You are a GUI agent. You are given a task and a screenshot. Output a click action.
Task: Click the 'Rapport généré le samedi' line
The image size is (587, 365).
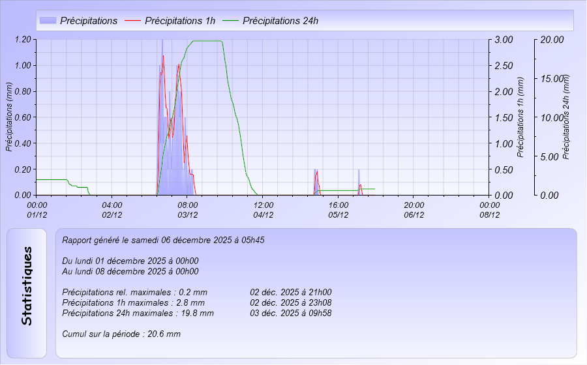tap(163, 240)
